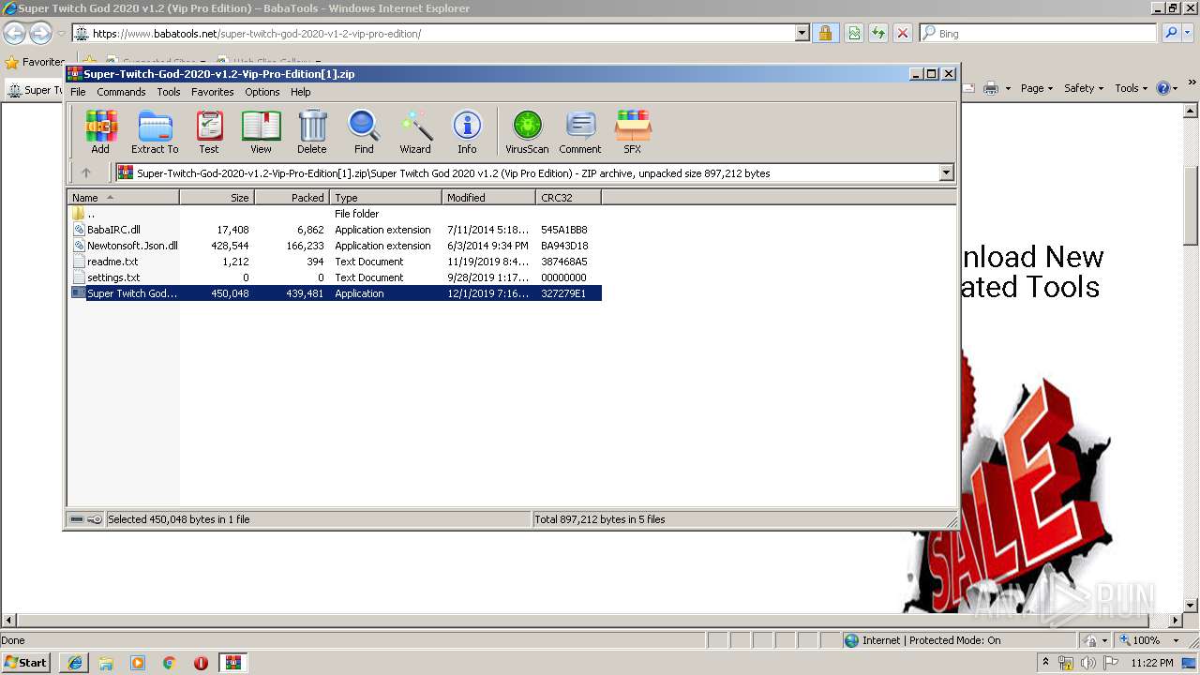Select the Super Twitch God application file

tap(335, 293)
